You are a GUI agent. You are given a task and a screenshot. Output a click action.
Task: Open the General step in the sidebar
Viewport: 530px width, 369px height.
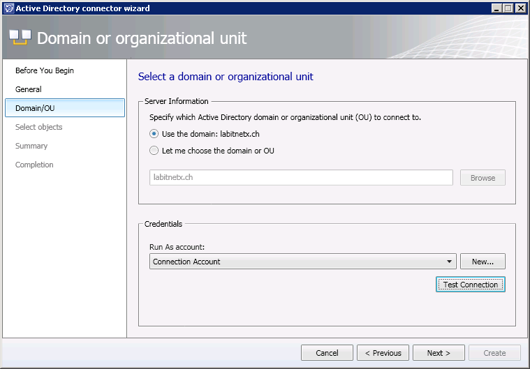point(29,89)
